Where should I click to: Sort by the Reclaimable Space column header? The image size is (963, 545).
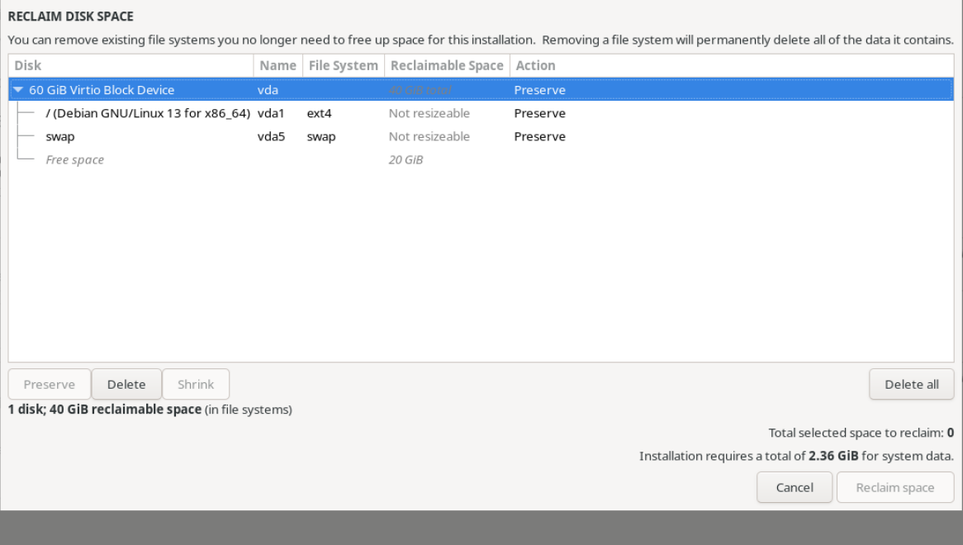(447, 66)
